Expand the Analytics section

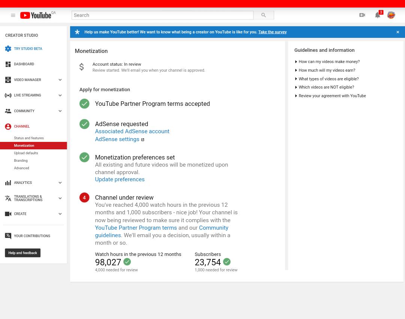click(60, 183)
